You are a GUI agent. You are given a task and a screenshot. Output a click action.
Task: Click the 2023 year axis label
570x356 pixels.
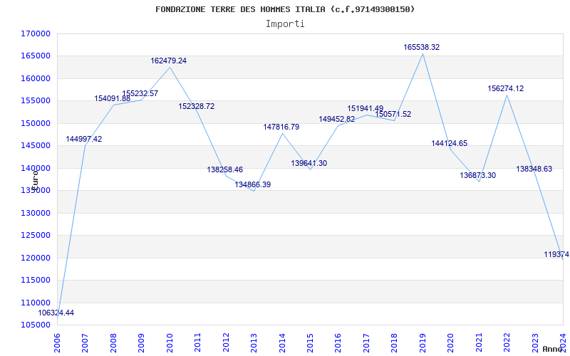tap(535, 342)
